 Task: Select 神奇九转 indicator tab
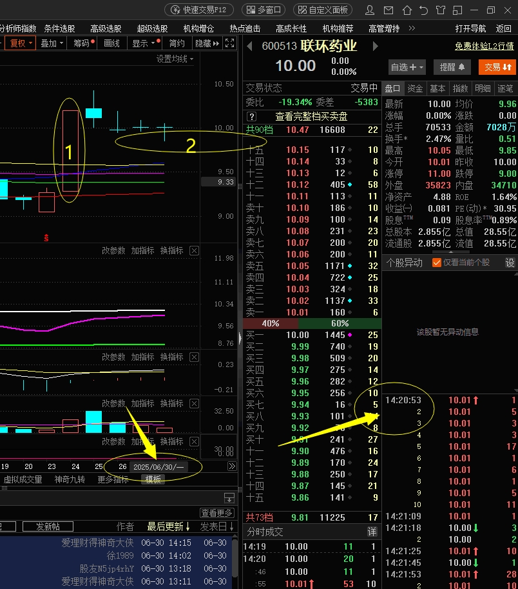pos(70,479)
